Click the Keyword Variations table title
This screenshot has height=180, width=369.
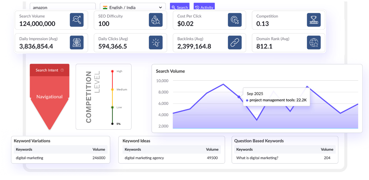pos(32,141)
